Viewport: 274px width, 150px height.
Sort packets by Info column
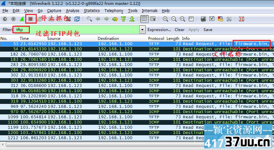(227, 38)
